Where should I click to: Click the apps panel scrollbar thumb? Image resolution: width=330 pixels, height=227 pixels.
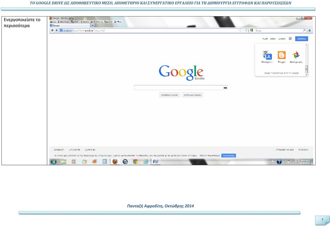[x=306, y=69]
